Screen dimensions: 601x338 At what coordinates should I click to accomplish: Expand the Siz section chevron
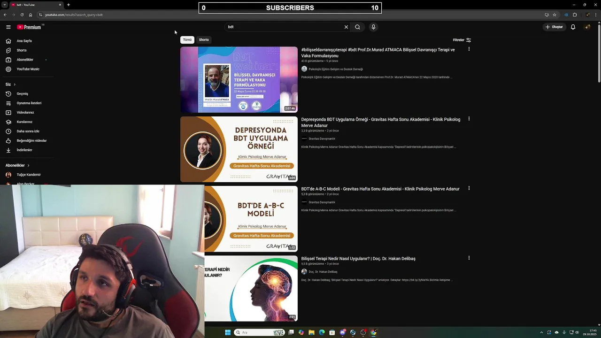(x=14, y=84)
